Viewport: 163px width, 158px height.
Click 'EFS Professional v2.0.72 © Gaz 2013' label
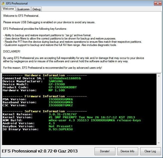pos(40,151)
